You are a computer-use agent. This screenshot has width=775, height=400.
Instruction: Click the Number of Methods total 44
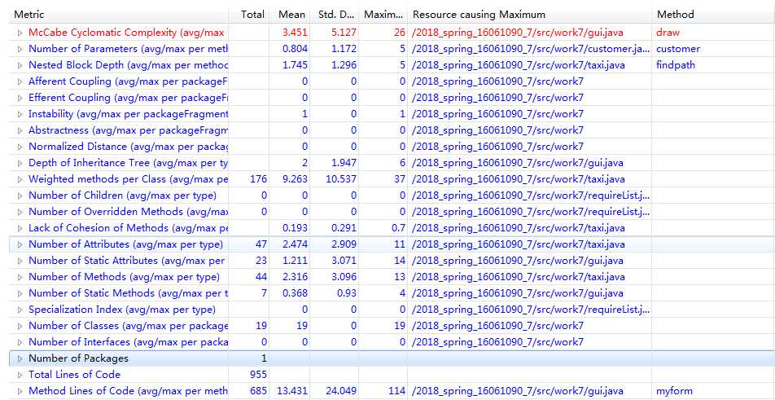tap(261, 277)
